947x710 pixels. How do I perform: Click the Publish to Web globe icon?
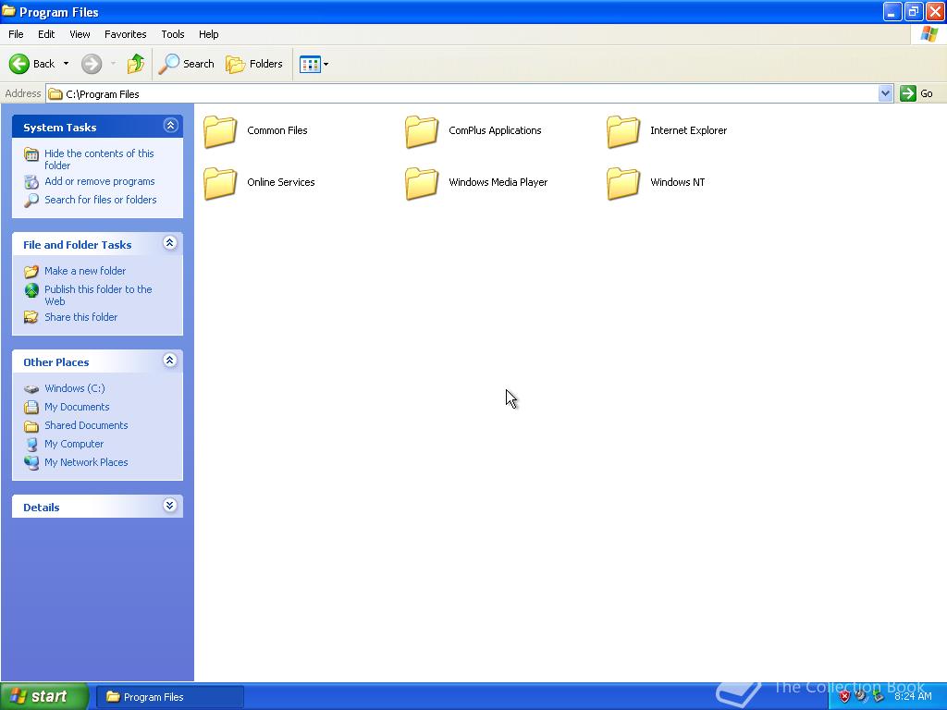point(31,290)
